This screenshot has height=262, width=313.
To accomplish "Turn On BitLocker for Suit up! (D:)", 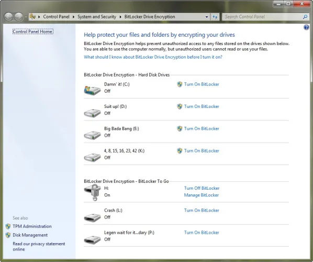I will pyautogui.click(x=202, y=106).
